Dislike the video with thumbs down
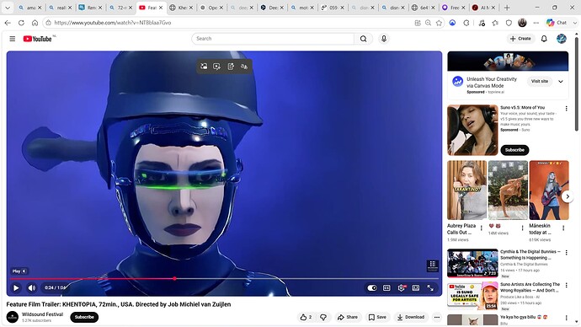The width and height of the screenshot is (581, 327). (323, 317)
